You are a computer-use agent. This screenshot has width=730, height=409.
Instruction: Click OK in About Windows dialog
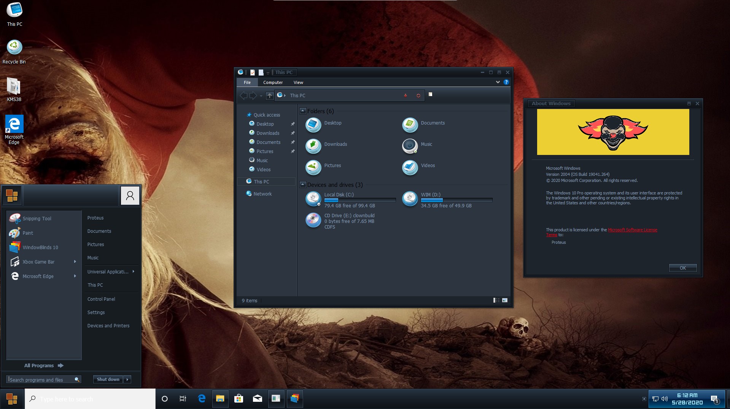tap(683, 268)
